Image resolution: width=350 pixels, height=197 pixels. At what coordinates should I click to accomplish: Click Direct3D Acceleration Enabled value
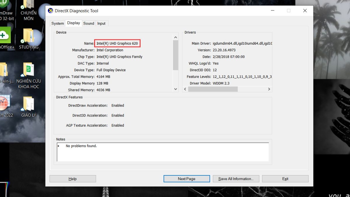pos(118,115)
